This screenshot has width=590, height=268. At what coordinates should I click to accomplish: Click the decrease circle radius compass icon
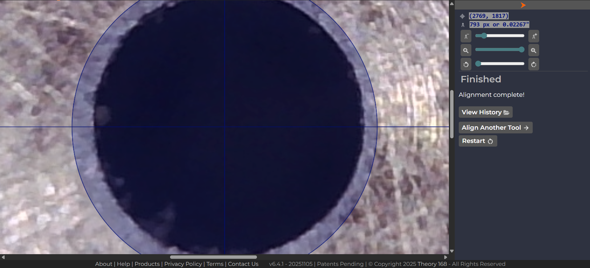pos(466,36)
